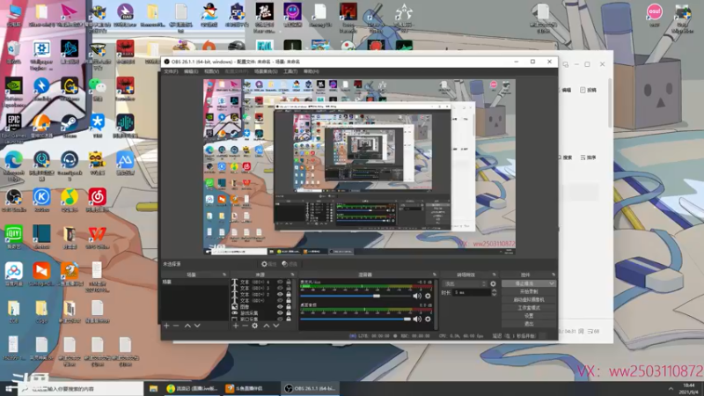Toggle visibility of 文本 (GDI+) 2 source

280,295
